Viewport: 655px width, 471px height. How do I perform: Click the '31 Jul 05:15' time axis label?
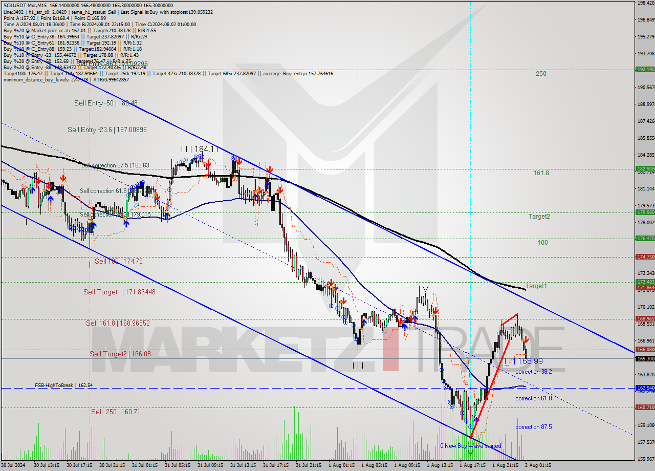[x=178, y=465]
